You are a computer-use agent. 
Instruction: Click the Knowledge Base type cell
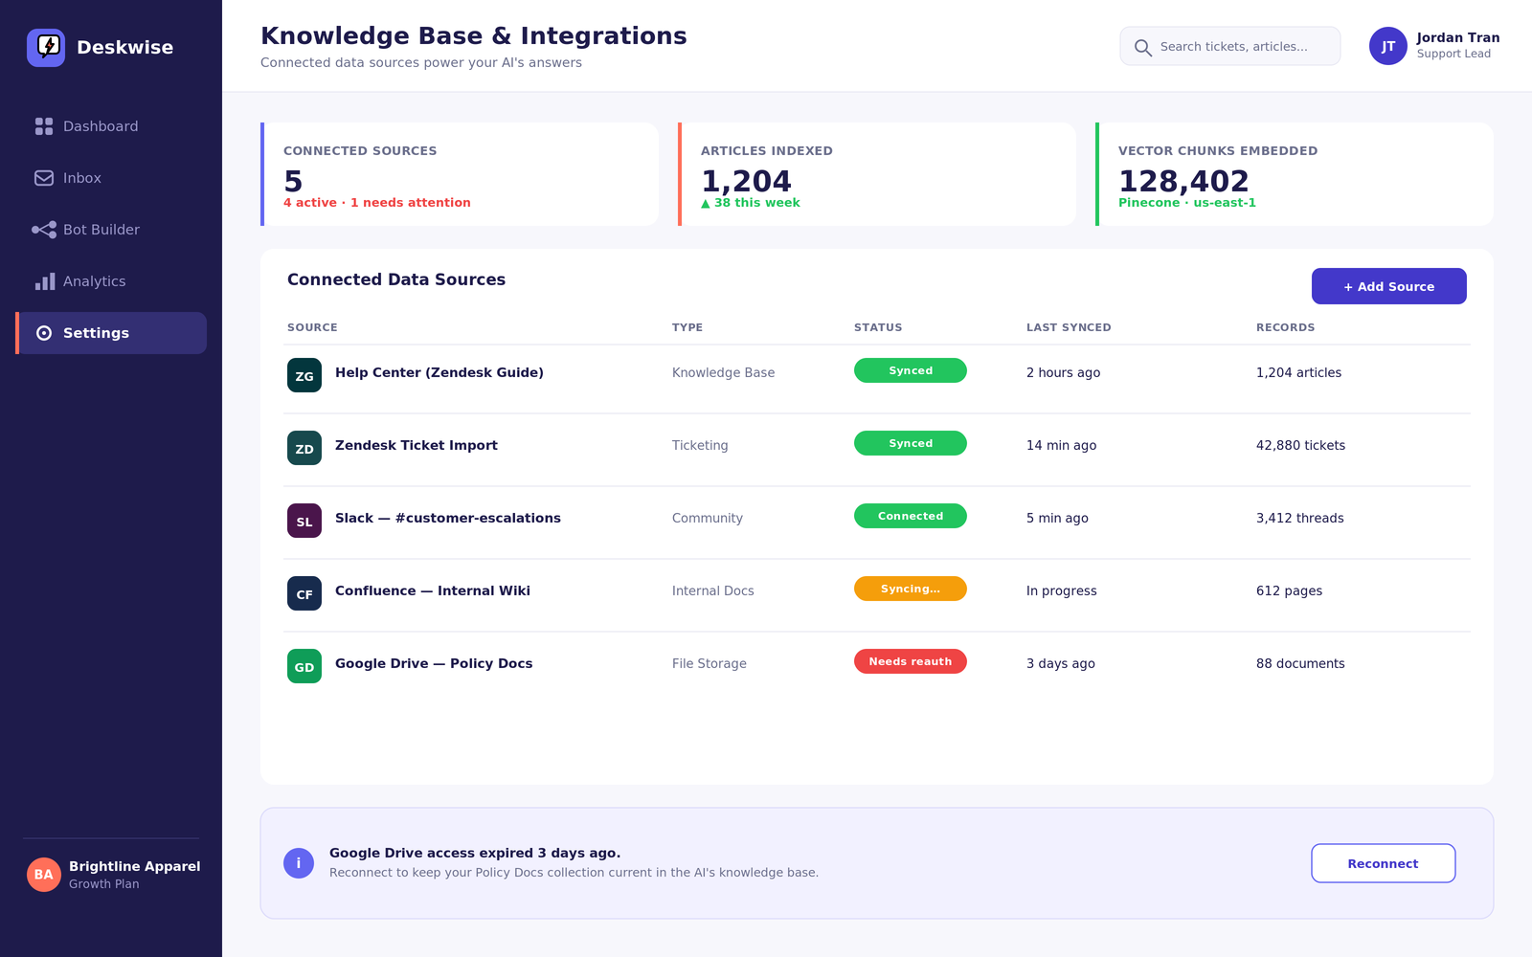coord(723,372)
